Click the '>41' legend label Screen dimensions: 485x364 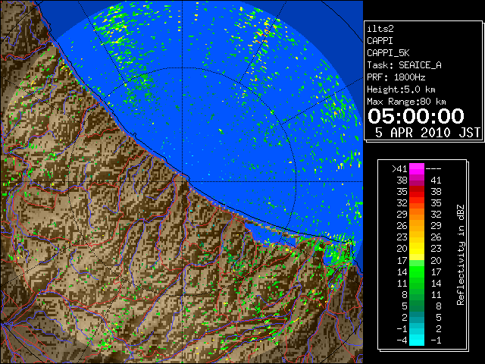(x=399, y=168)
